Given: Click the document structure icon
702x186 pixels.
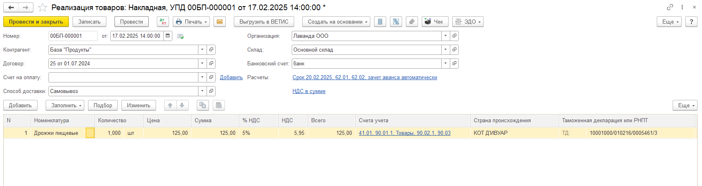Looking at the screenshot, I should point(396,22).
